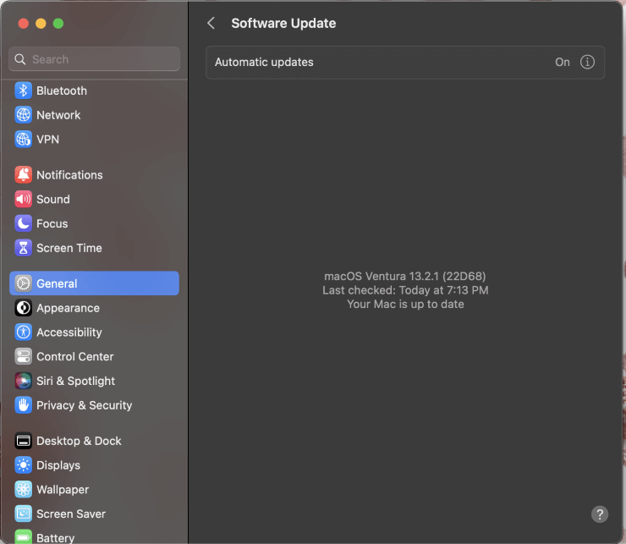
Task: Click the Screen Time hourglass icon
Action: point(24,249)
